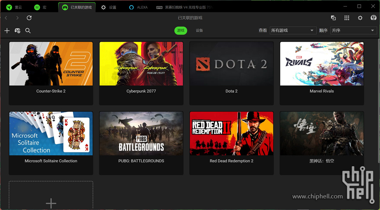Select the 游戏 toggle button
Image resolution: width=380 pixels, height=210 pixels.
coord(181,31)
